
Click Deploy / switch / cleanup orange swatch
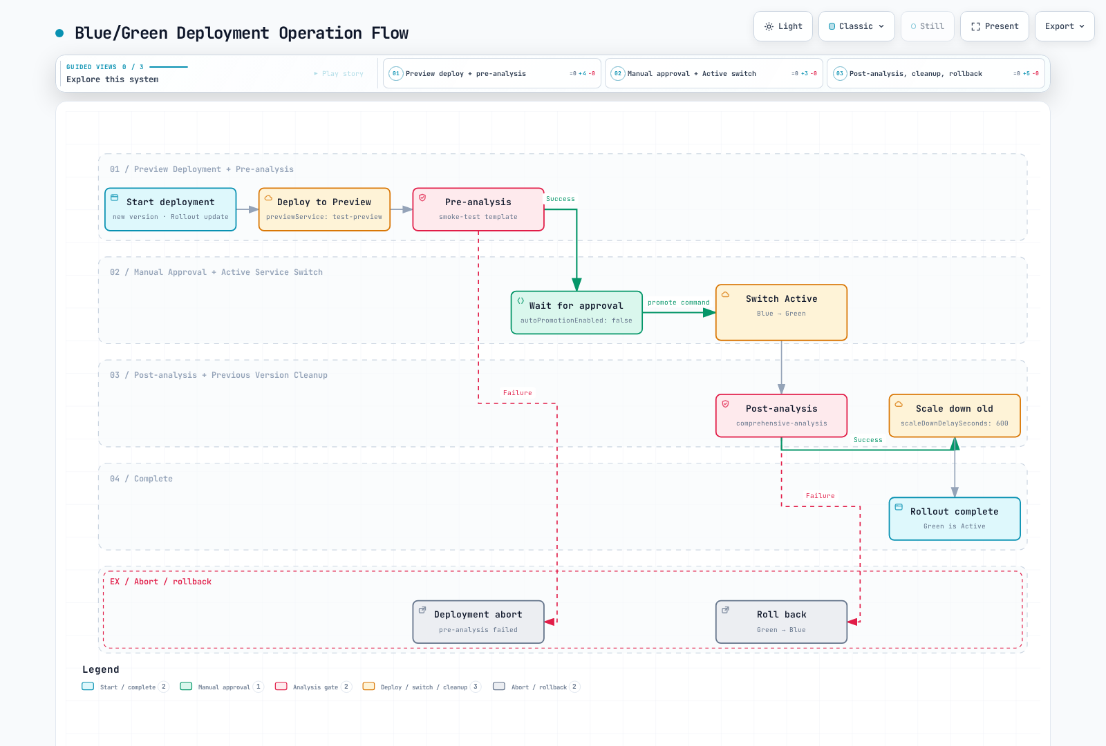pos(368,687)
